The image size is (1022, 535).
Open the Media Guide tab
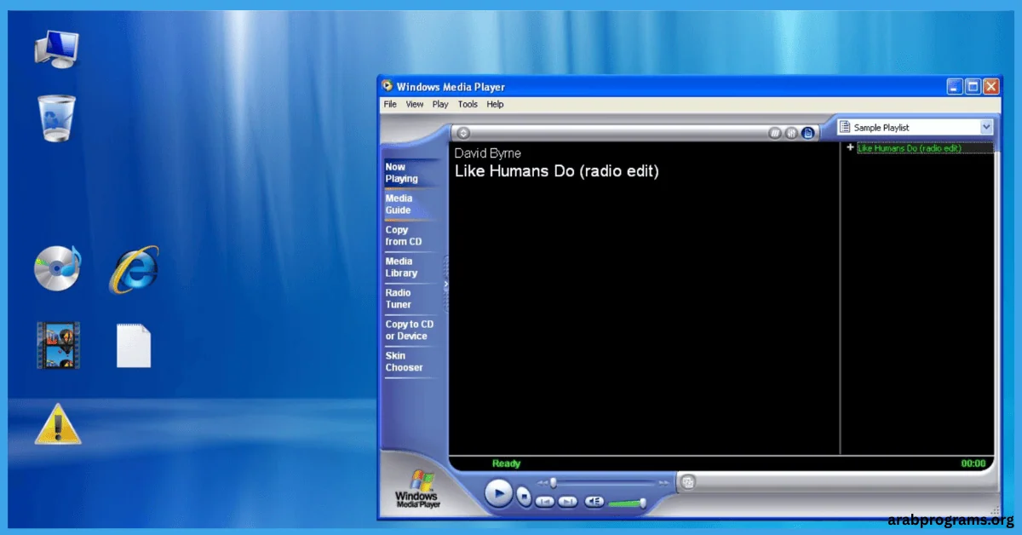click(411, 204)
